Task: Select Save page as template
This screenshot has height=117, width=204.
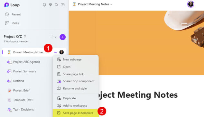Action: tap(76, 113)
